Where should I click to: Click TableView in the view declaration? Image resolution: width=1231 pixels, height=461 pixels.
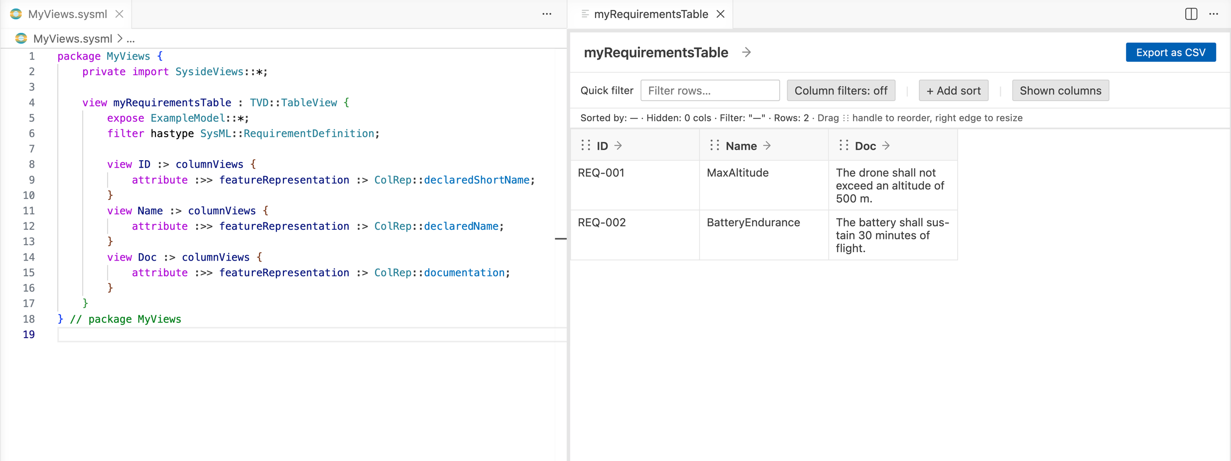pyautogui.click(x=309, y=102)
